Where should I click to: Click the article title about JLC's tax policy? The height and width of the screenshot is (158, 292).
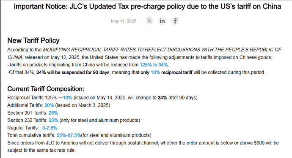pyautogui.click(x=147, y=6)
